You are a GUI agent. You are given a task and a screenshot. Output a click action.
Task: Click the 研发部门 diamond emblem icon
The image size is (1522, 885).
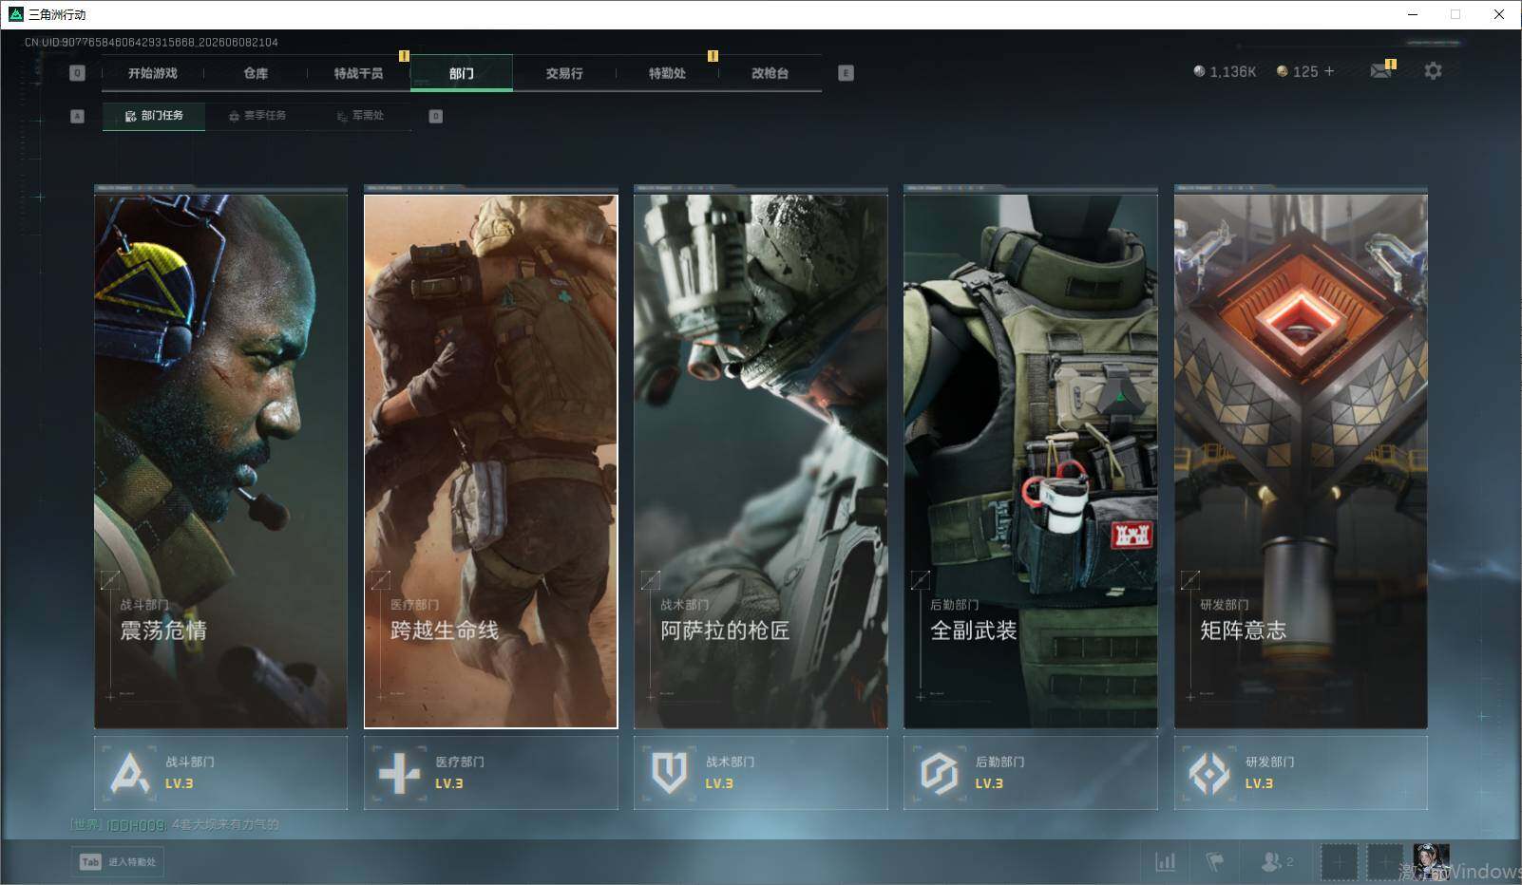tap(1209, 773)
